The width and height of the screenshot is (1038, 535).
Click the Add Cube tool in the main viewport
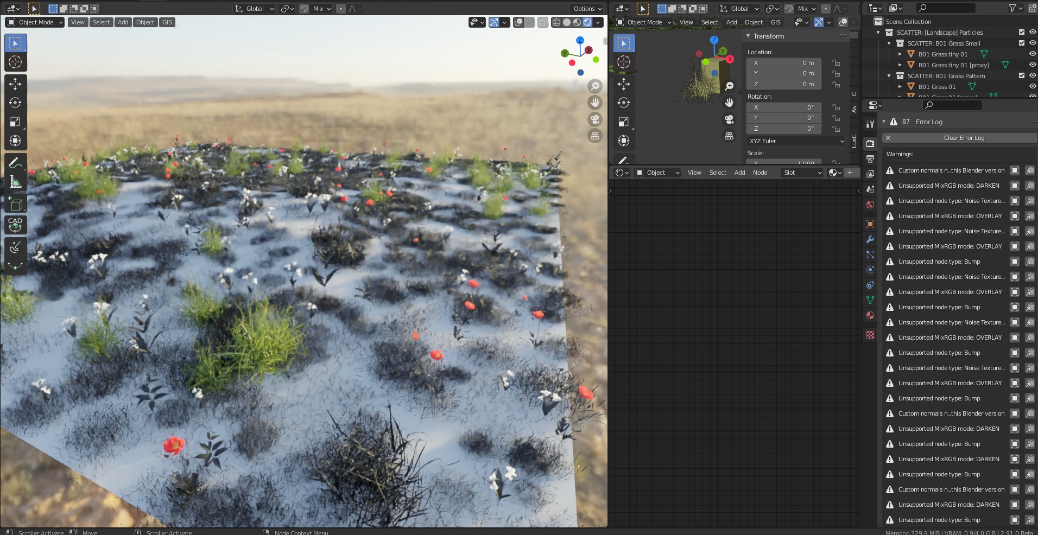click(x=15, y=204)
